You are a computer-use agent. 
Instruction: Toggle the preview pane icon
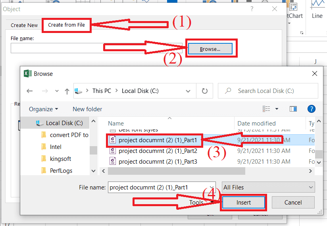point(293,109)
